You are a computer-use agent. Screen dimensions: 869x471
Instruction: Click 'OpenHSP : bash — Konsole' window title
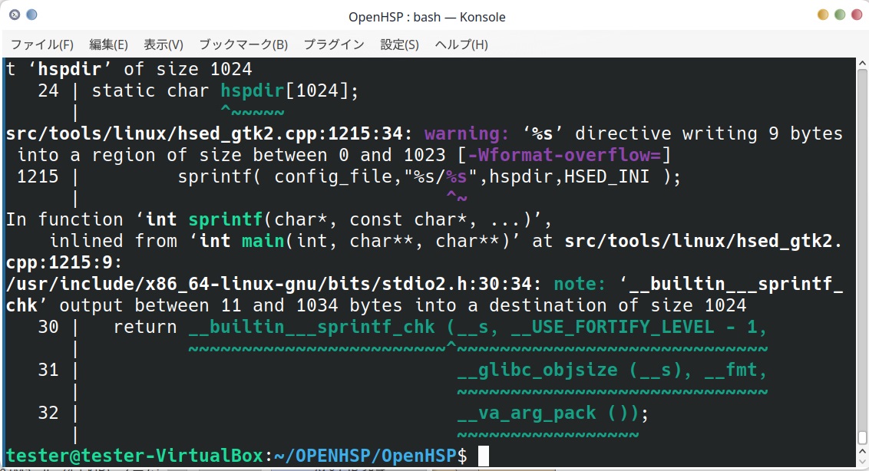coord(427,17)
